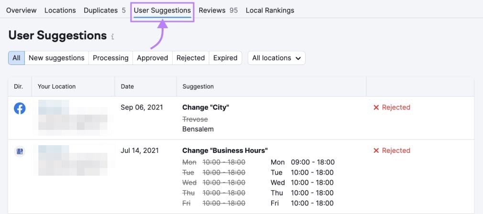Viewport: 483px width, 214px height.
Task: Show only Rejected suggestions
Action: tap(190, 58)
